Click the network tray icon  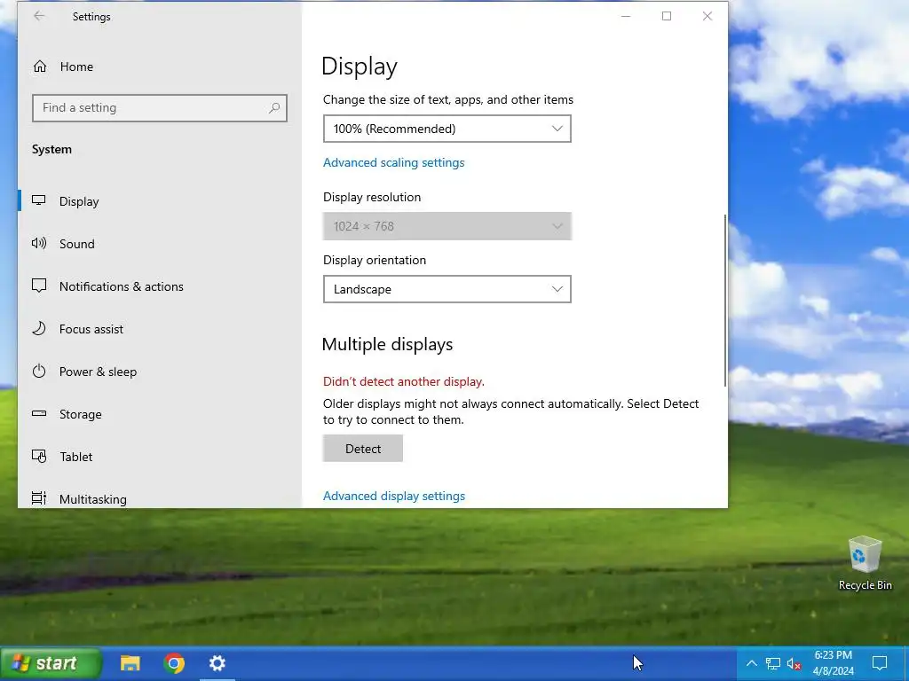(x=773, y=663)
